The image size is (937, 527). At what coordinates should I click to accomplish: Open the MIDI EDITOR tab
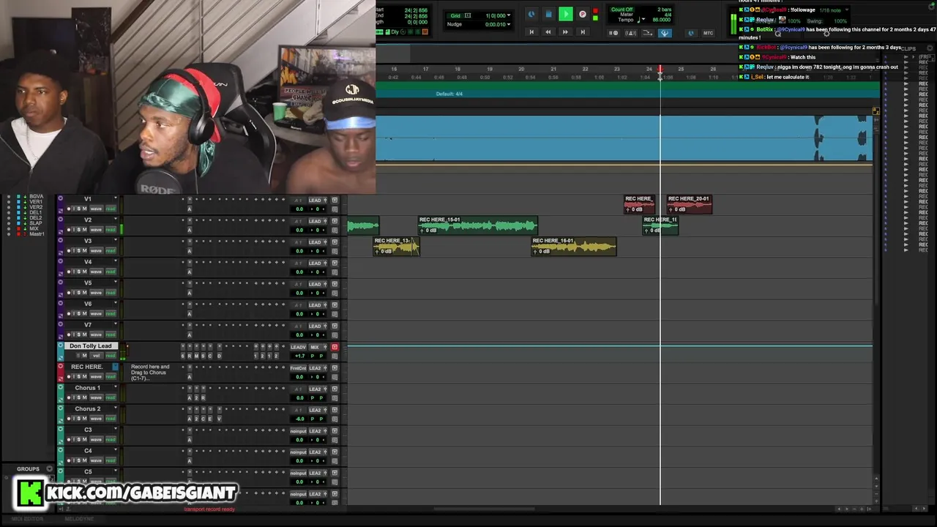point(28,519)
